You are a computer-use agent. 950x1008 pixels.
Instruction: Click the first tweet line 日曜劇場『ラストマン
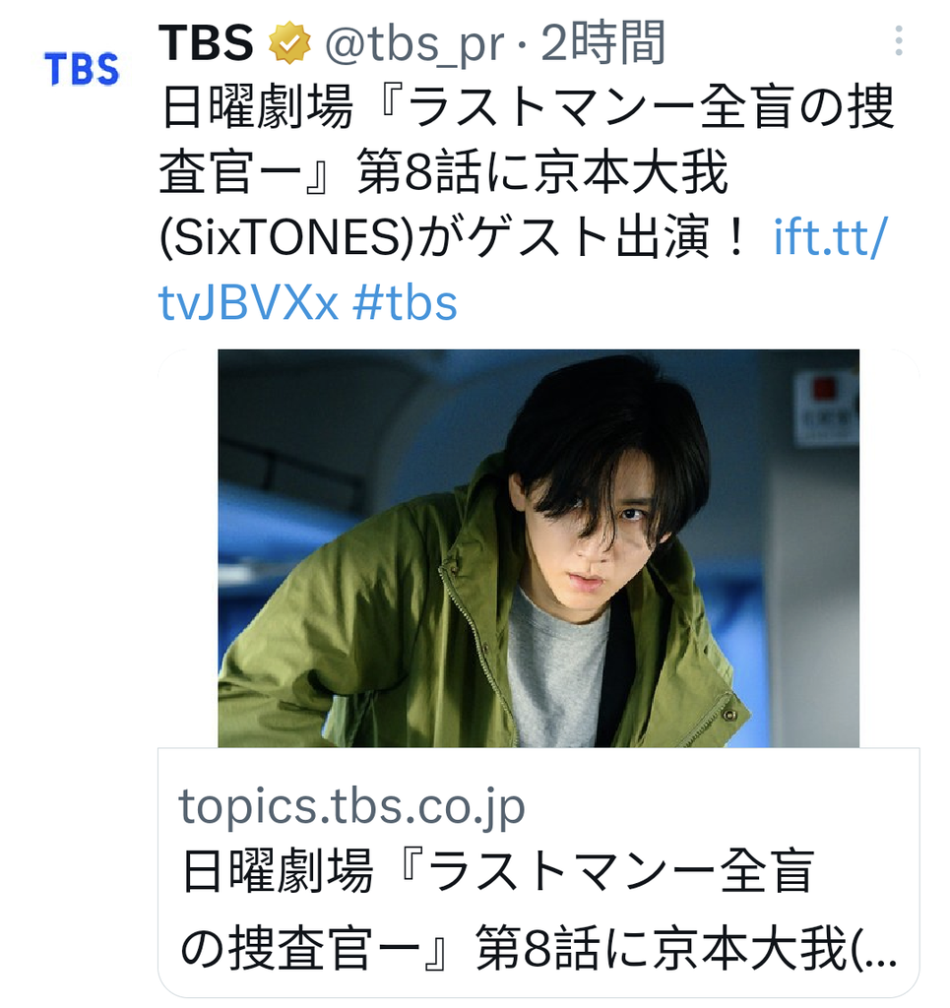tap(527, 106)
